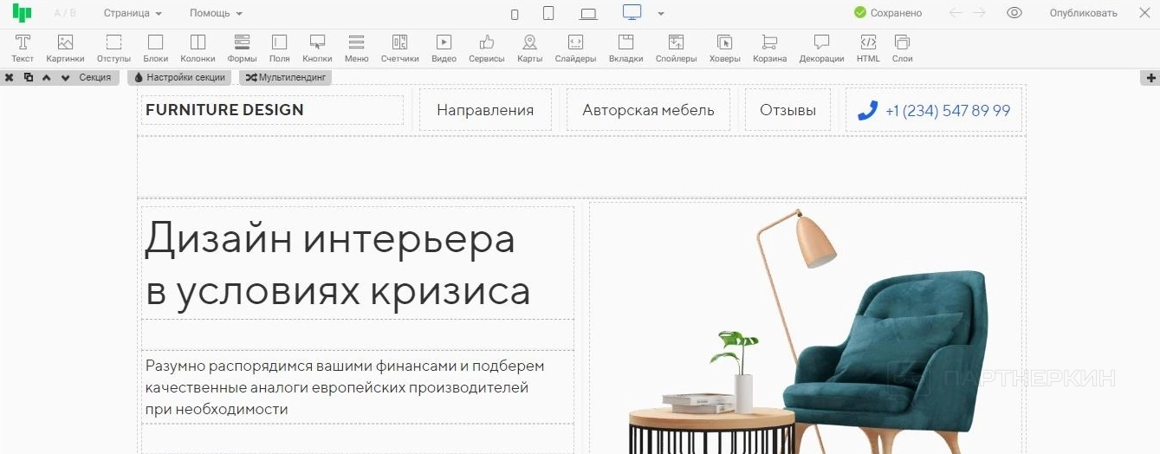Viewport: 1160px width, 454px height.
Task: Switch to mobile phone preview
Action: tap(515, 14)
